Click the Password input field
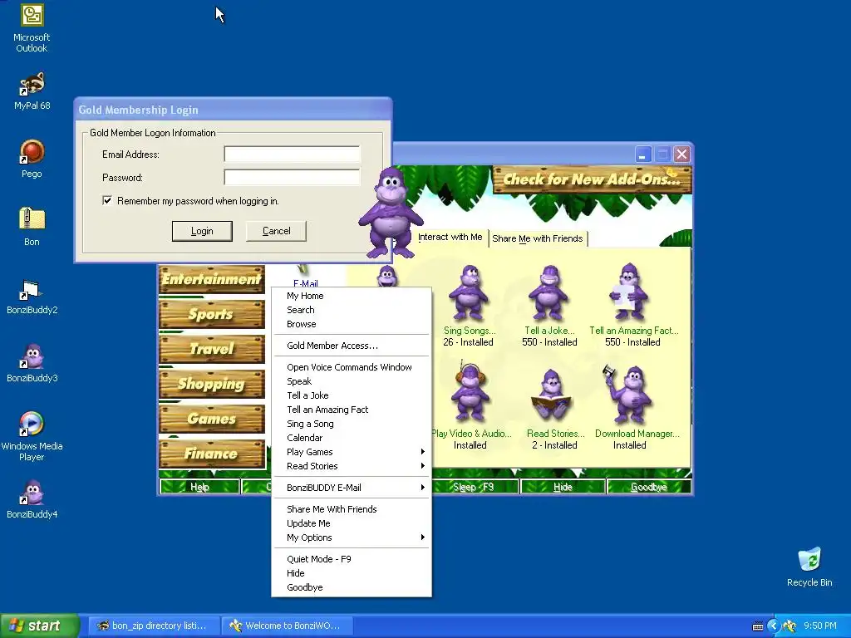The image size is (851, 638). (x=292, y=178)
